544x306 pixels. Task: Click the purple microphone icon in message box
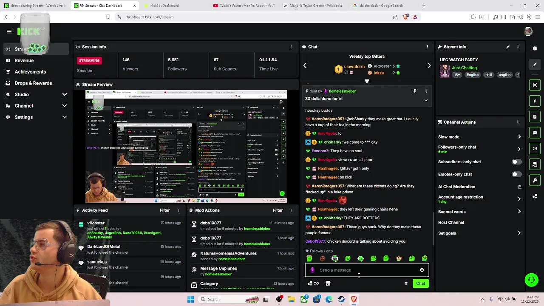[x=312, y=270]
